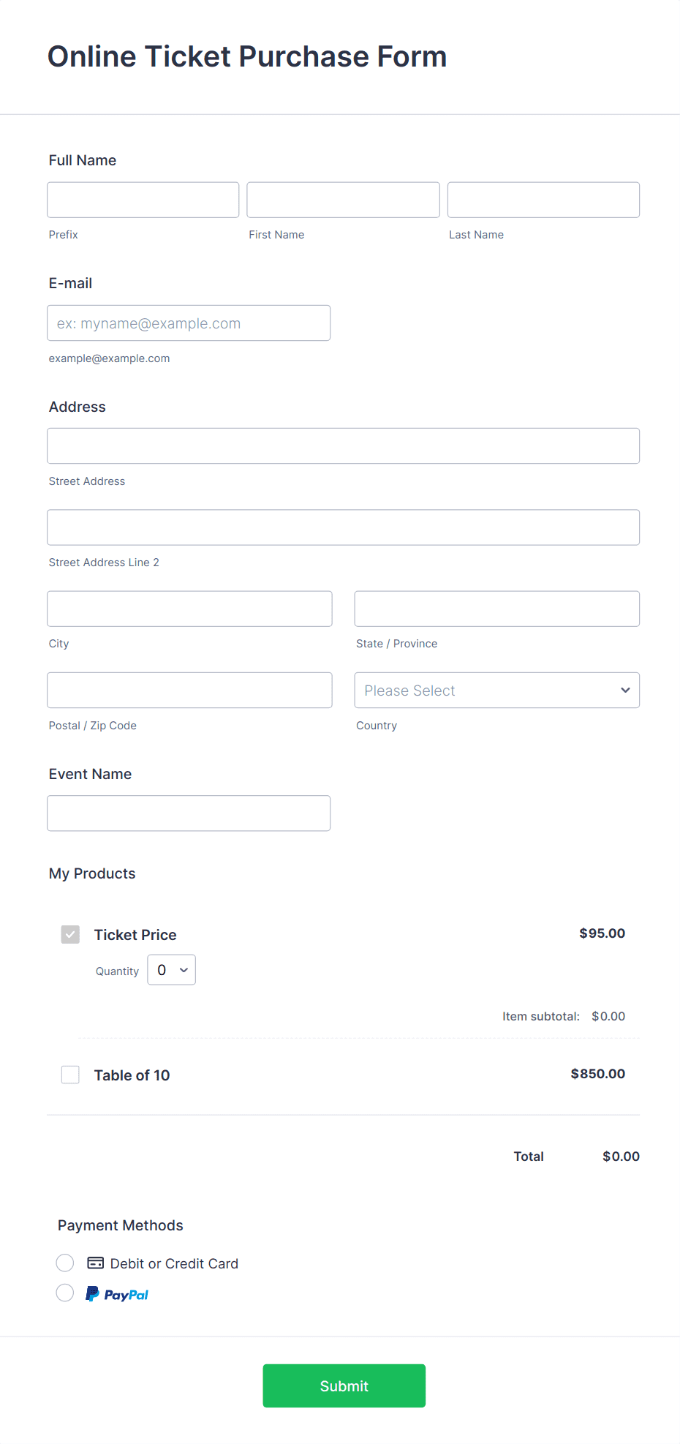Click the Table of 10 product label
Image resolution: width=680 pixels, height=1444 pixels.
pos(132,1075)
